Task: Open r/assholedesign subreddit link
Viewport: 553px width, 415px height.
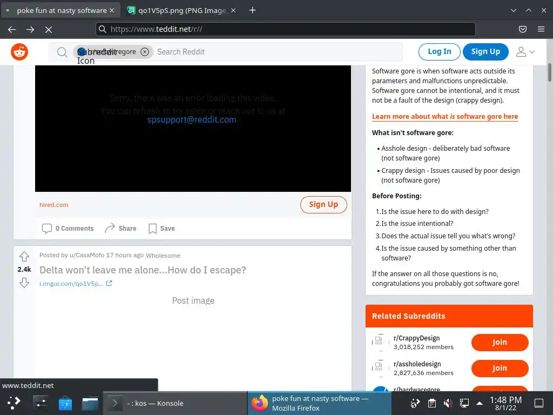Action: [x=417, y=364]
